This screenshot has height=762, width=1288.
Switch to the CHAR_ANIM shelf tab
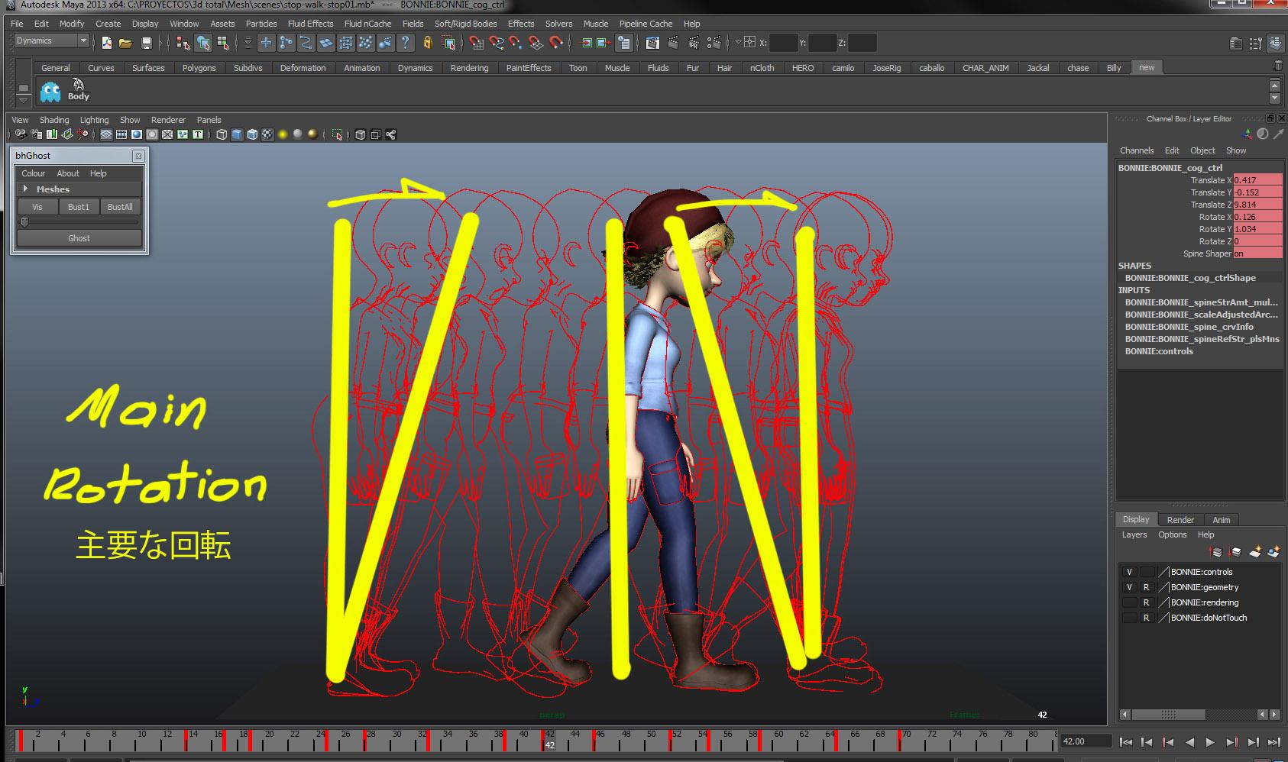click(985, 68)
